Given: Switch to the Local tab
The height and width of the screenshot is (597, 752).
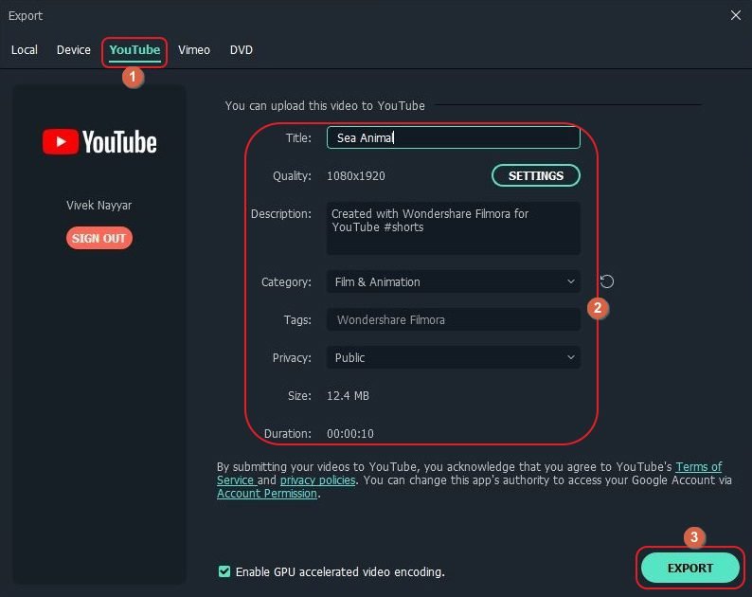Looking at the screenshot, I should pos(25,50).
